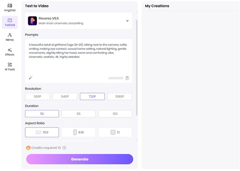
Task: Select 360P resolution
Action: coord(38,96)
